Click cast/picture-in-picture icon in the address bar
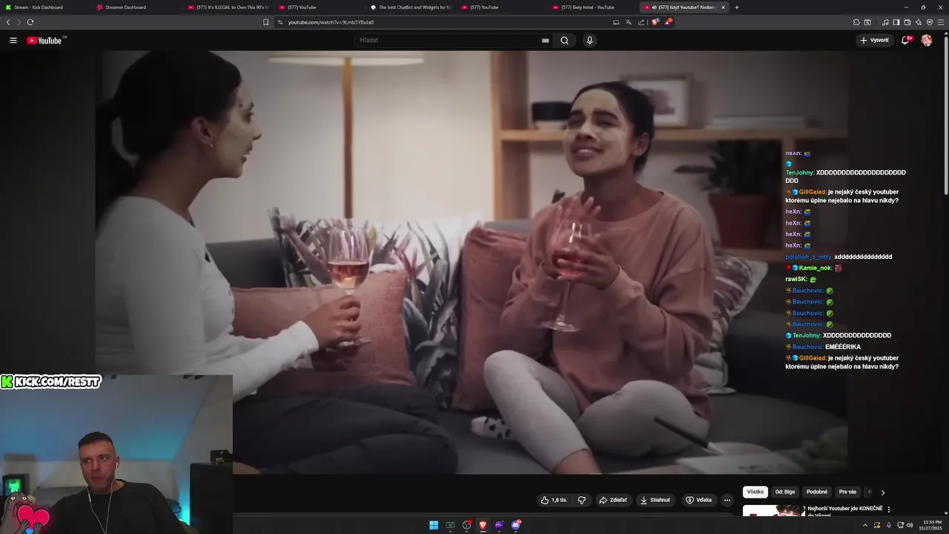The image size is (949, 534). tap(616, 22)
